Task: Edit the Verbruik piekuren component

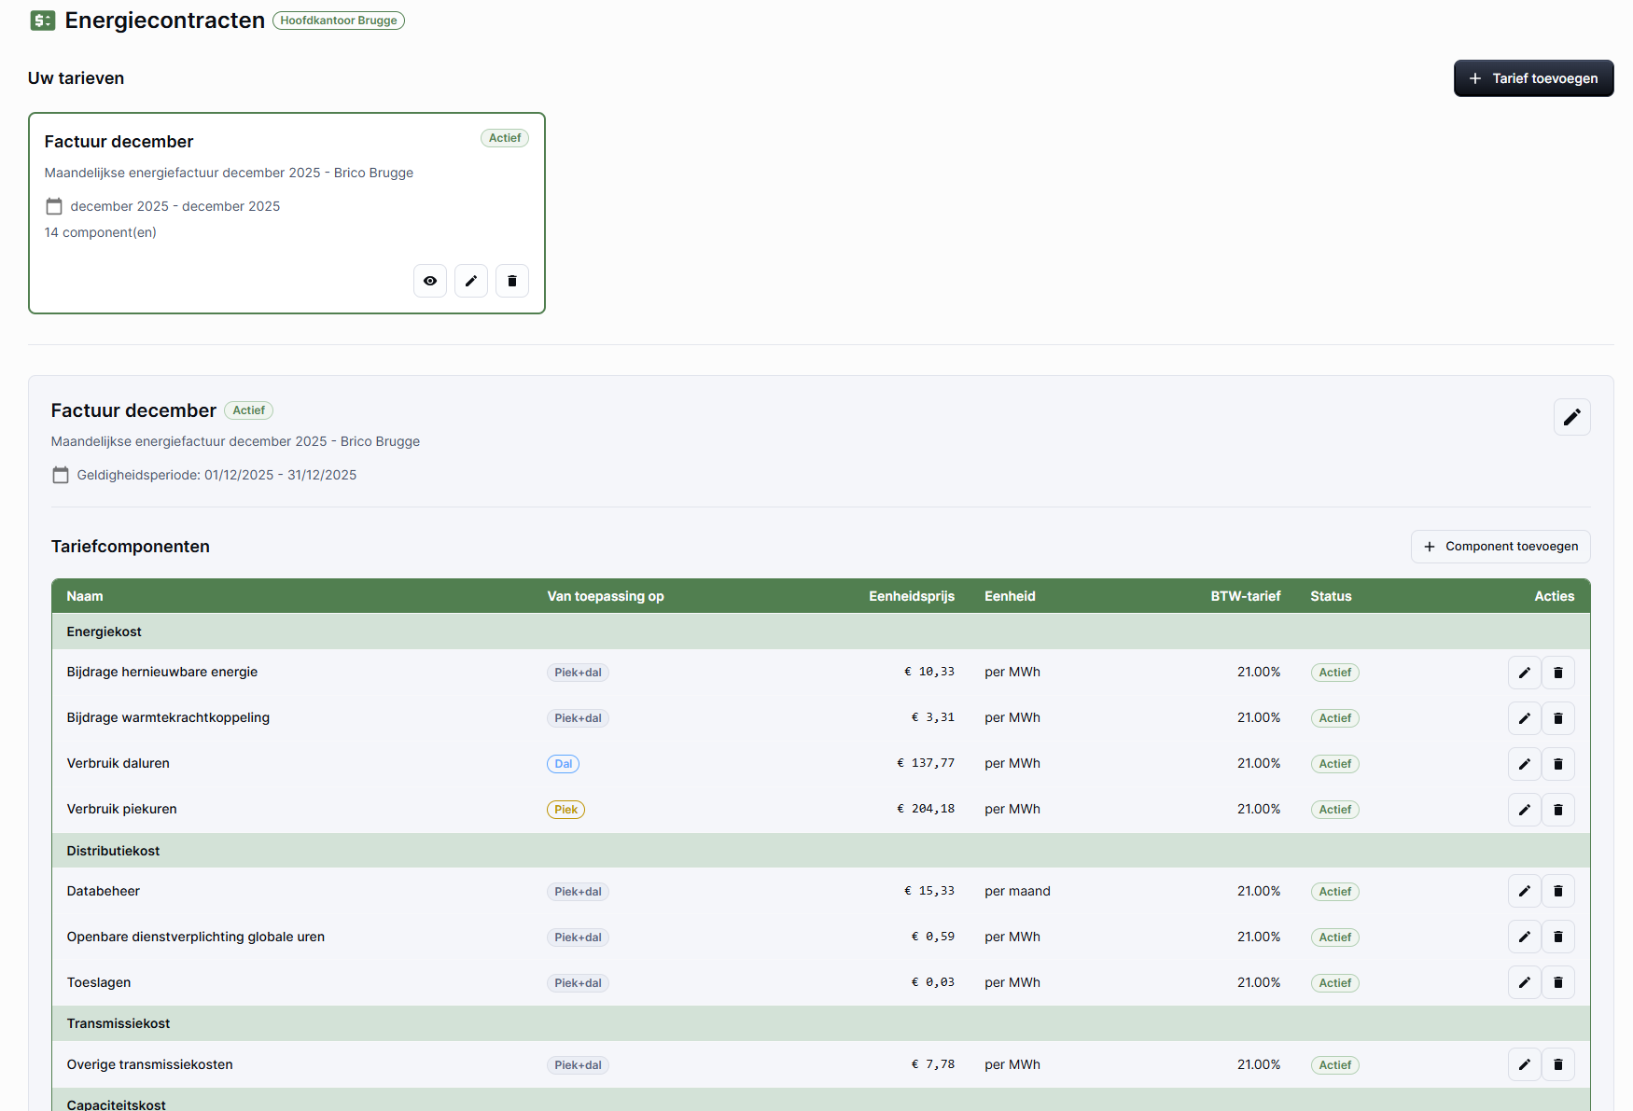Action: click(x=1525, y=810)
